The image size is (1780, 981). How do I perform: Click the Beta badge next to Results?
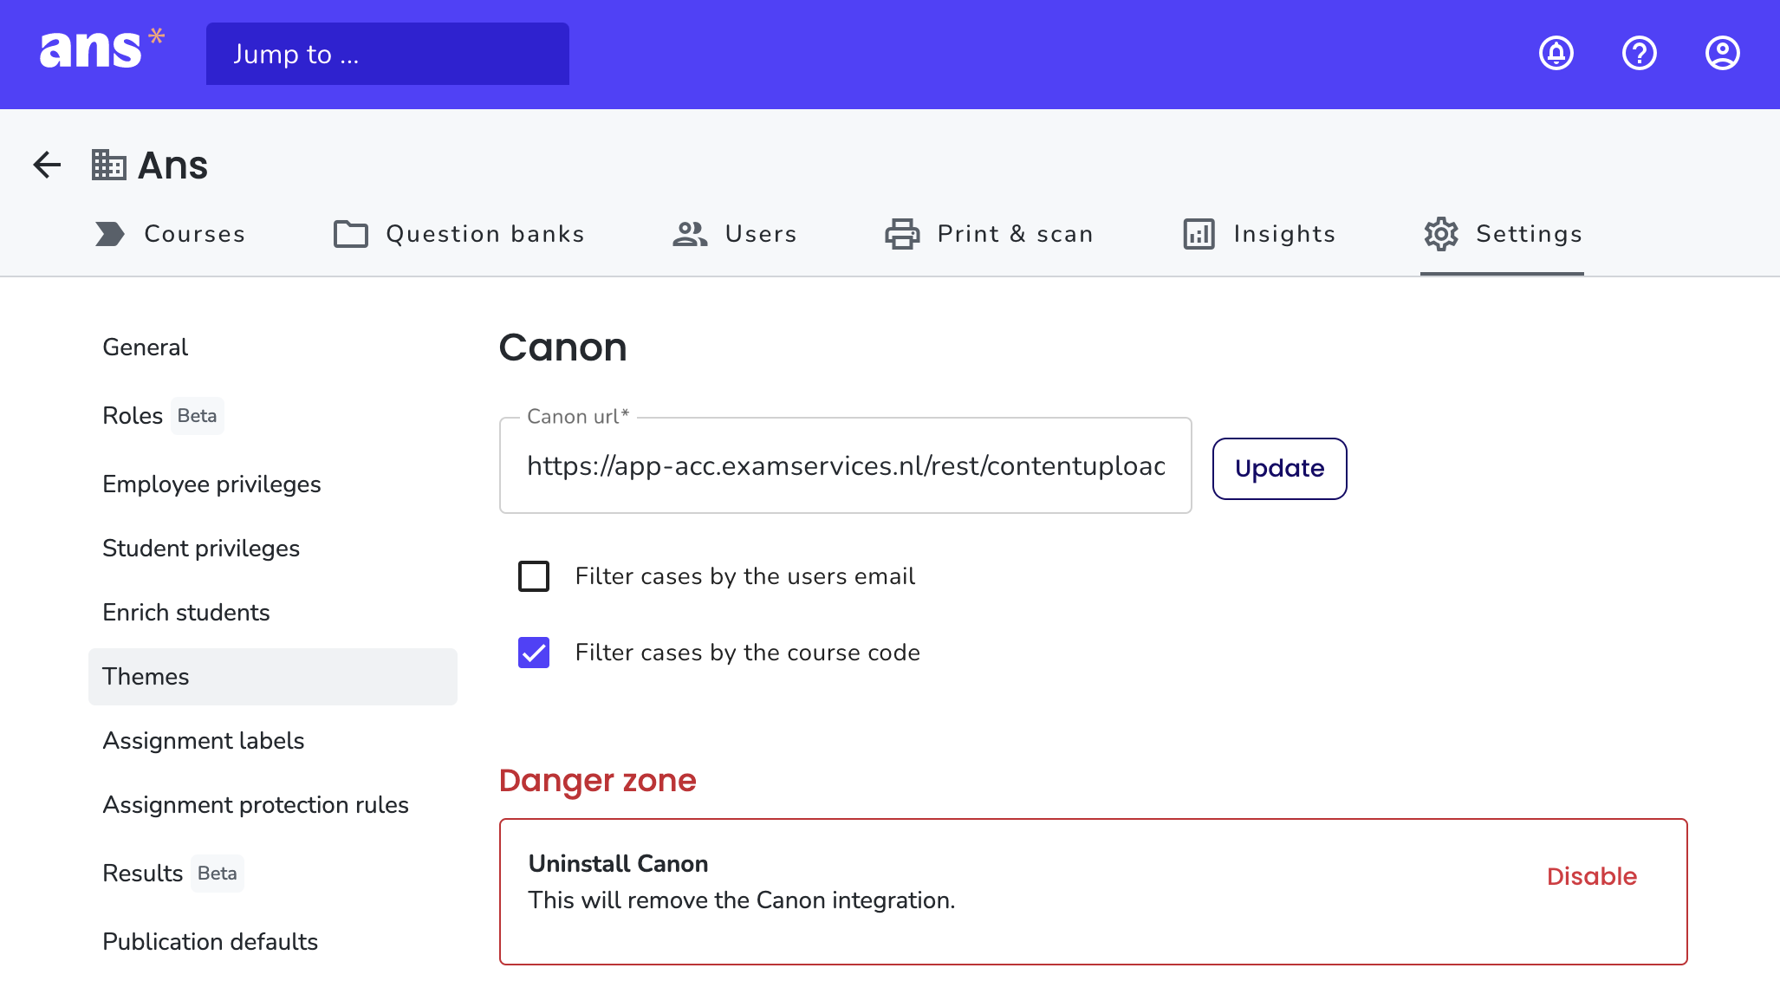[217, 874]
